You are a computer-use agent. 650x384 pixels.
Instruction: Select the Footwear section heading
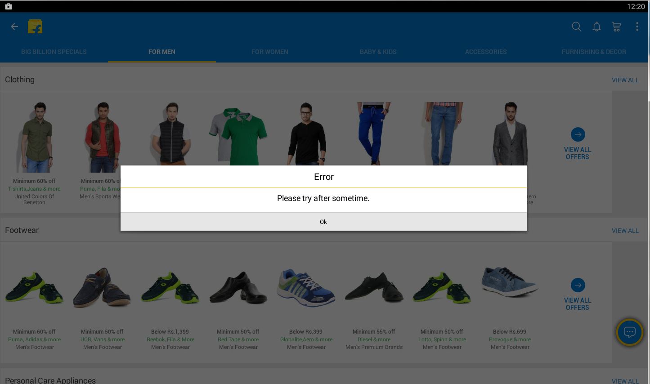(x=22, y=230)
